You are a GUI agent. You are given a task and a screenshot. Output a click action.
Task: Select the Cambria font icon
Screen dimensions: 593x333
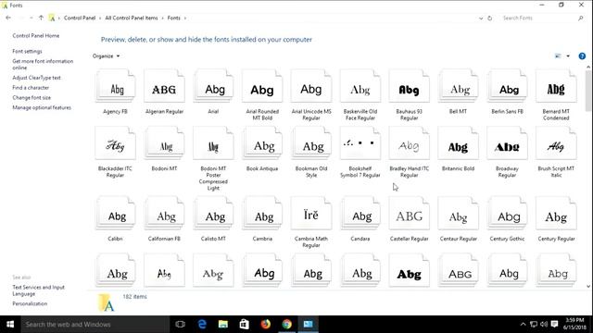click(262, 214)
